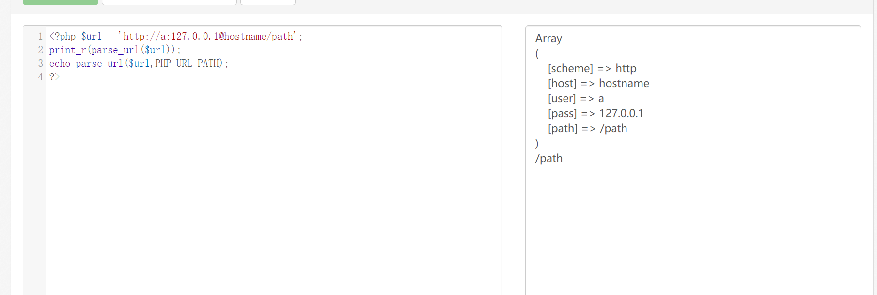Viewport: 877px width, 295px height.
Task: Click the [user] => a output line
Action: pos(576,99)
